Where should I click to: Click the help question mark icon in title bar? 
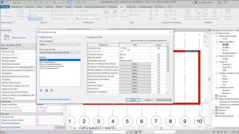pos(225,3)
